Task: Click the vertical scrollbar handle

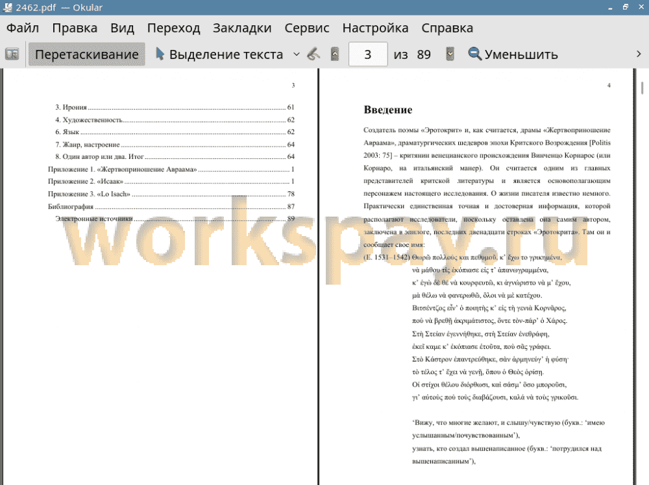Action: coord(643,88)
